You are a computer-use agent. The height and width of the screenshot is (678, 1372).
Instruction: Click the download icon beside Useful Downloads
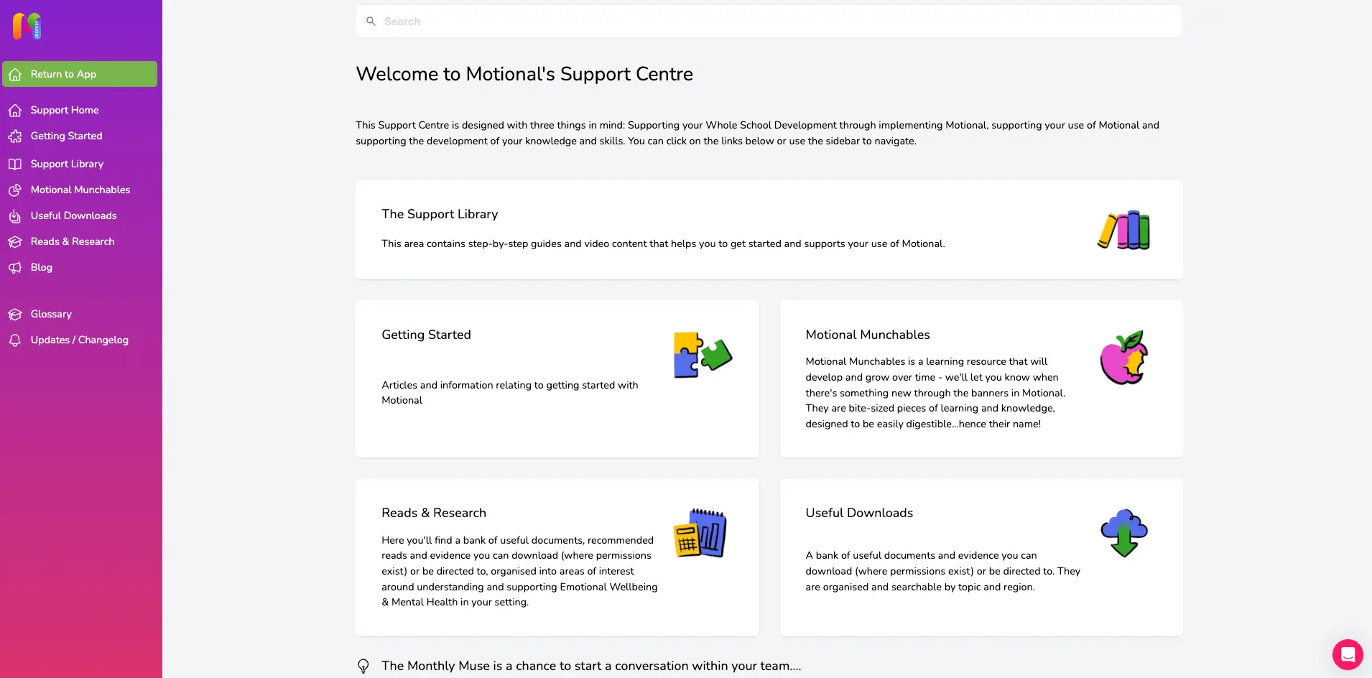pyautogui.click(x=15, y=215)
